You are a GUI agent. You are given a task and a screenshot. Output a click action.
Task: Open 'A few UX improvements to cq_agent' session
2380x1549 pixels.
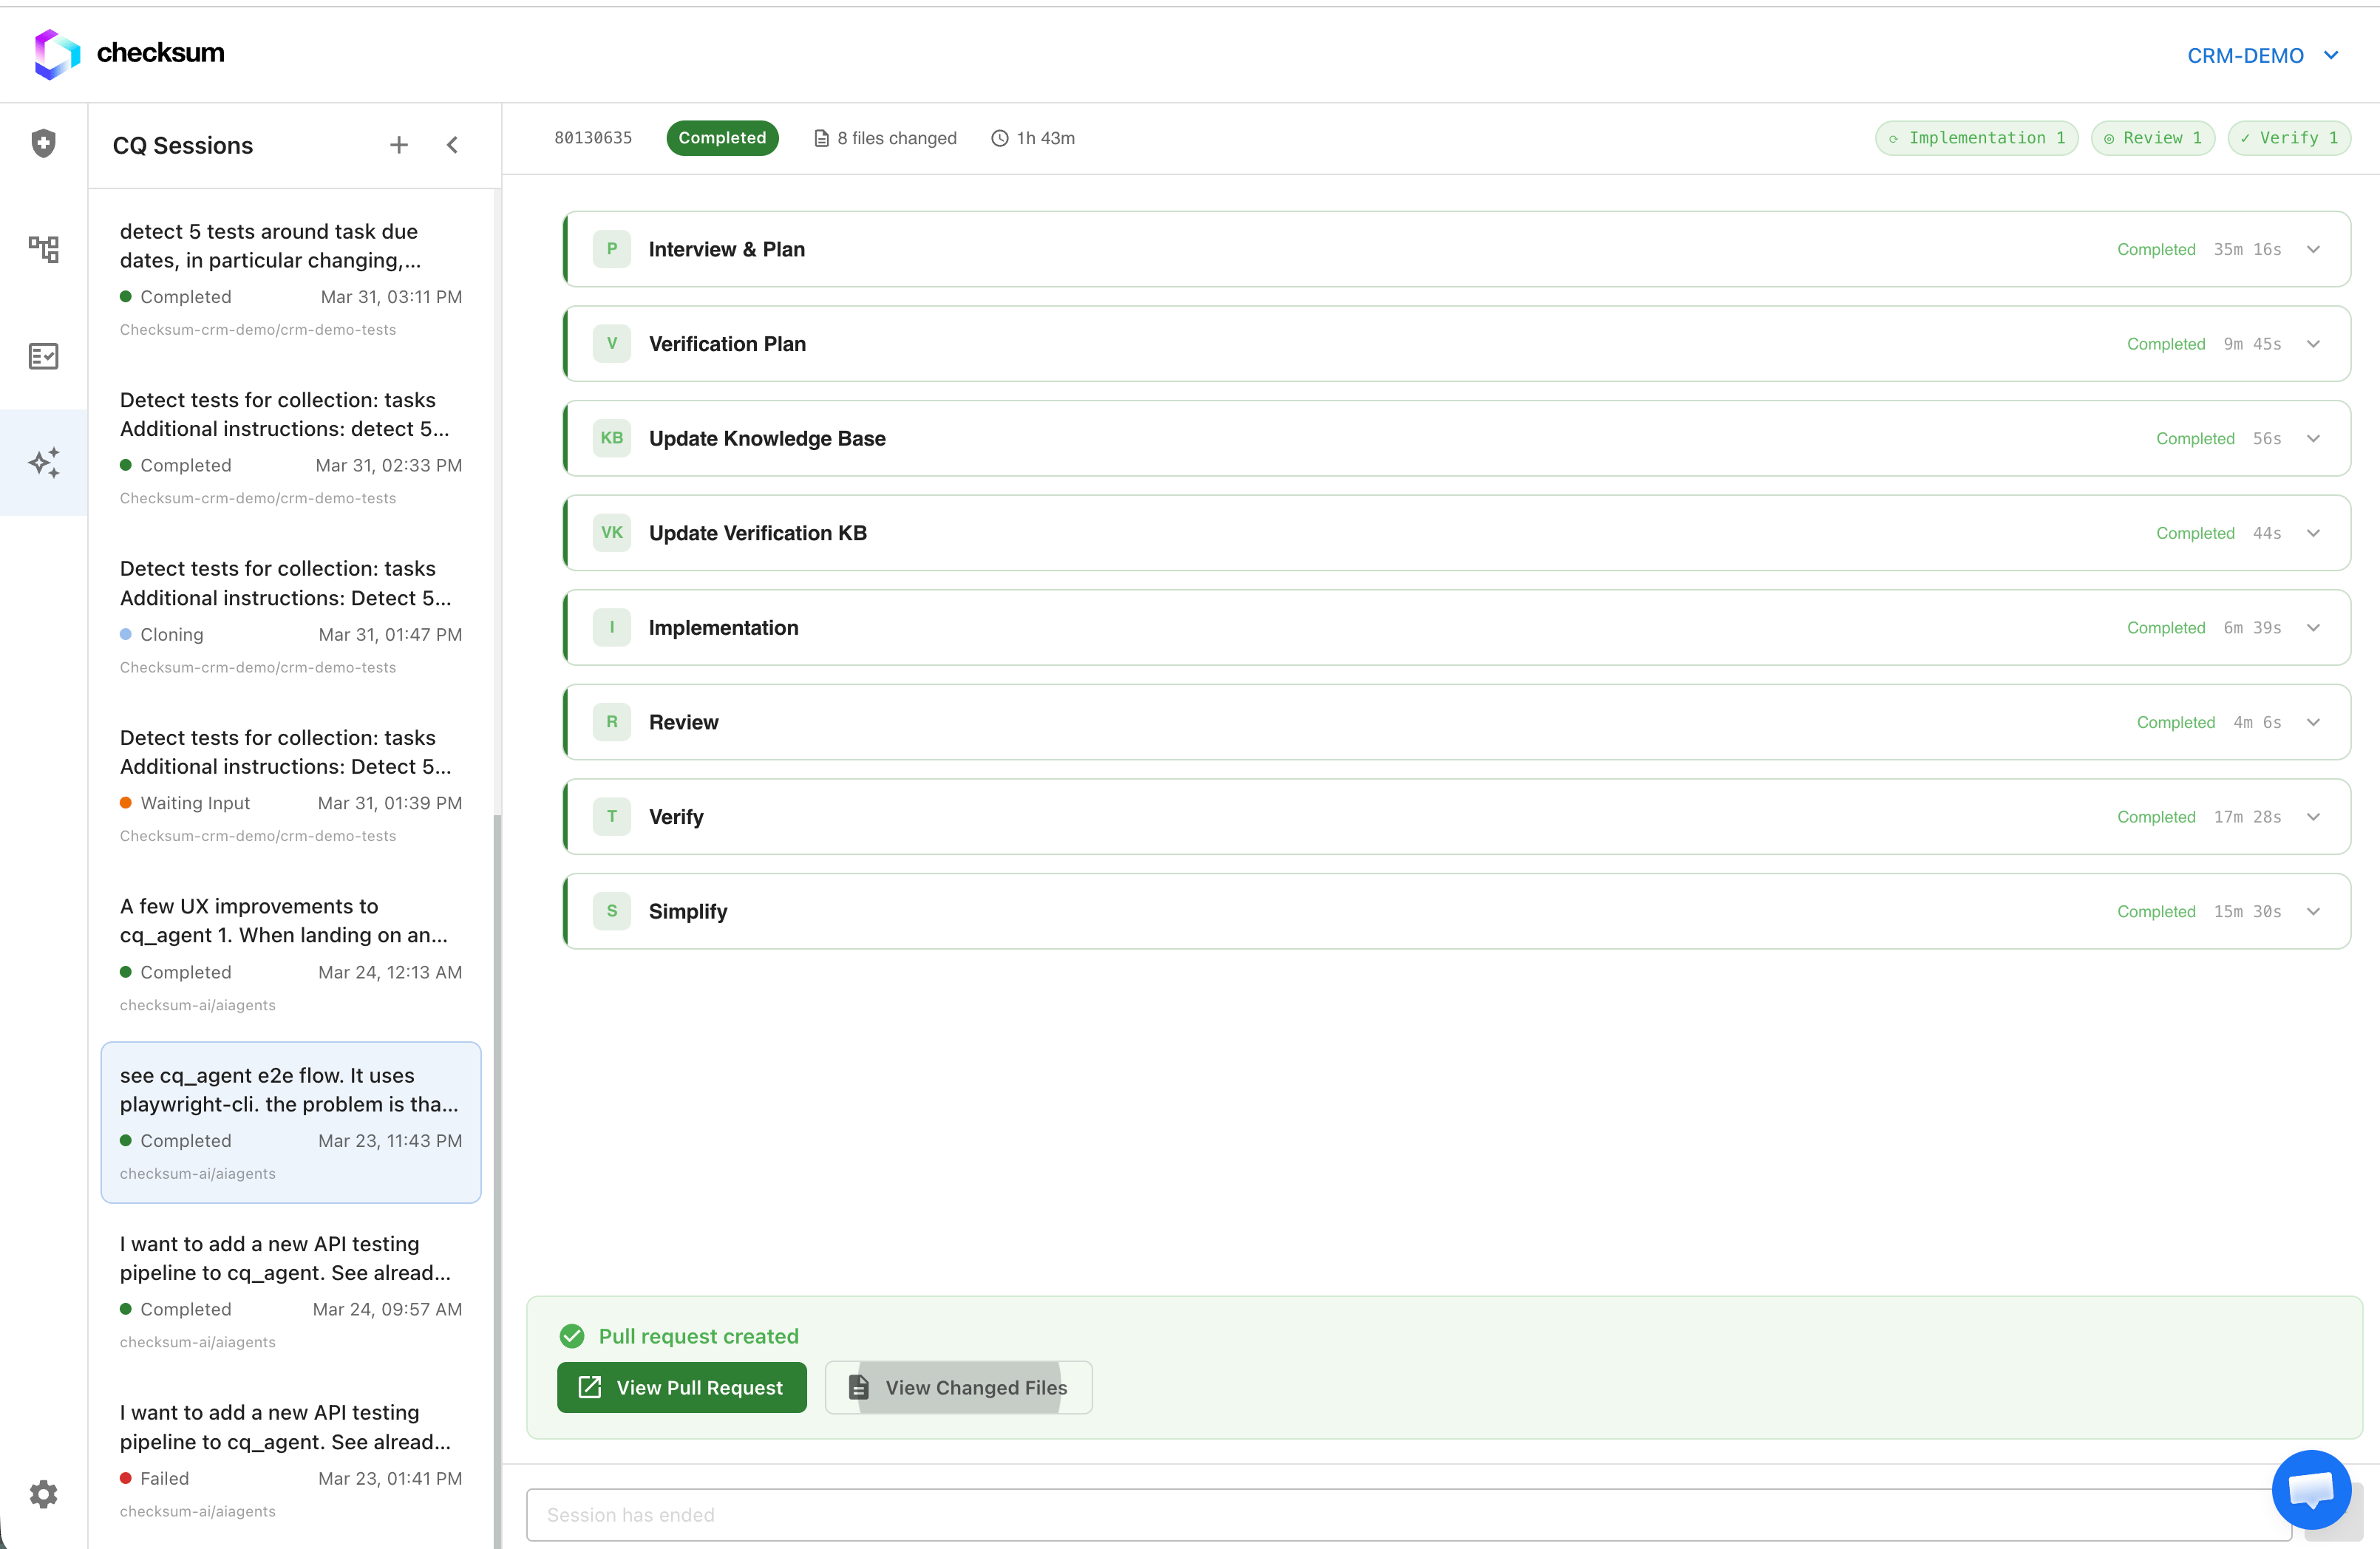[290, 954]
